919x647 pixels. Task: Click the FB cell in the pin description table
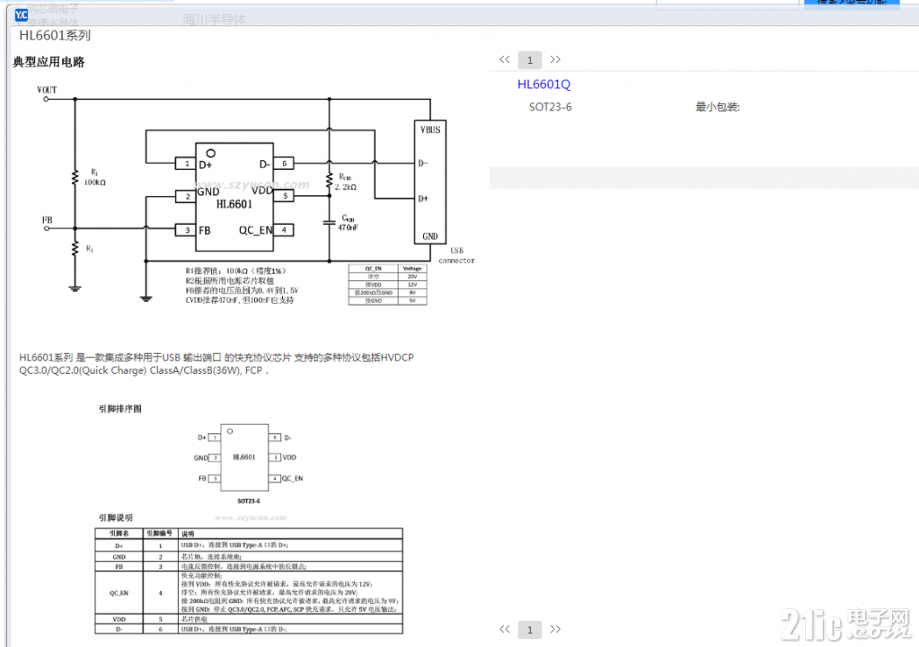[x=119, y=567]
